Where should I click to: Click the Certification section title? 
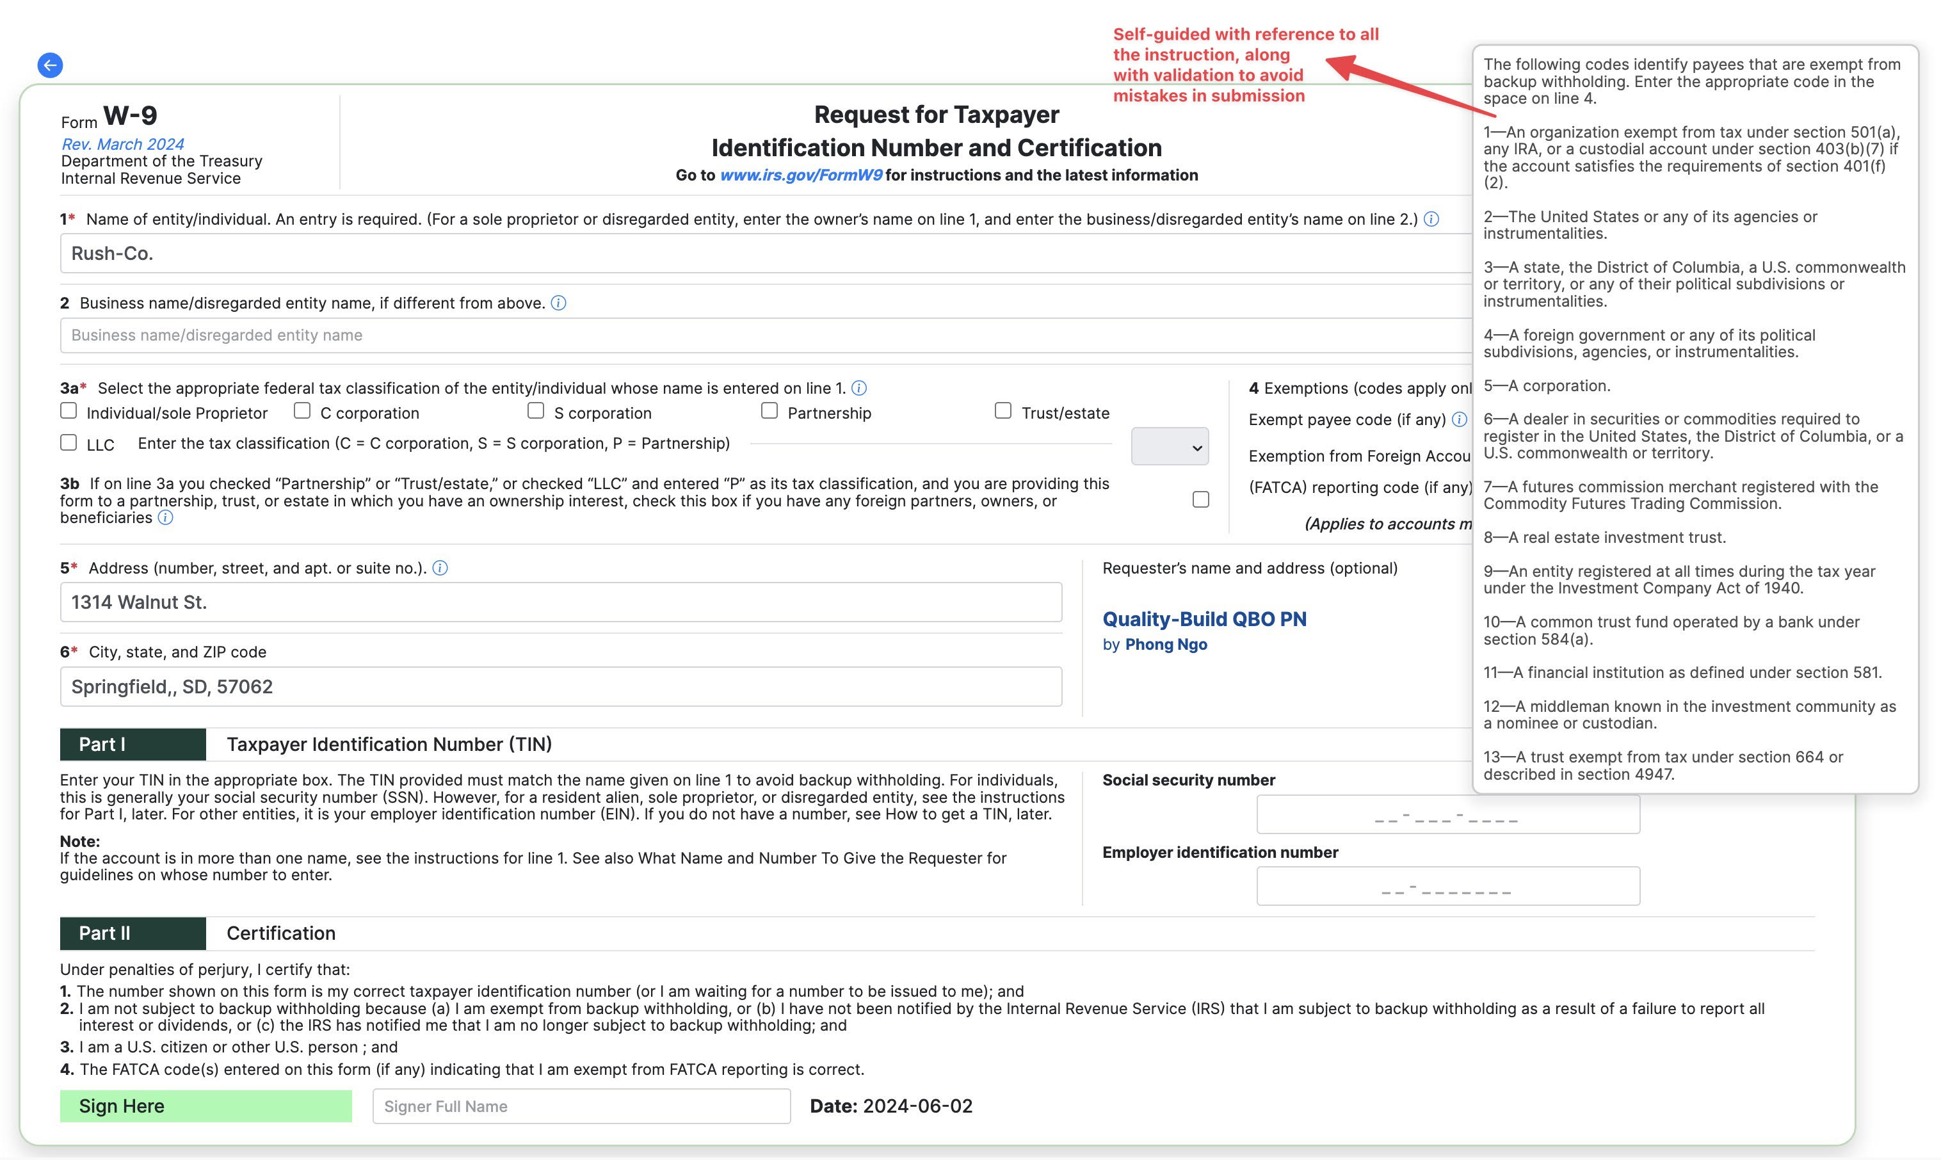coord(280,933)
